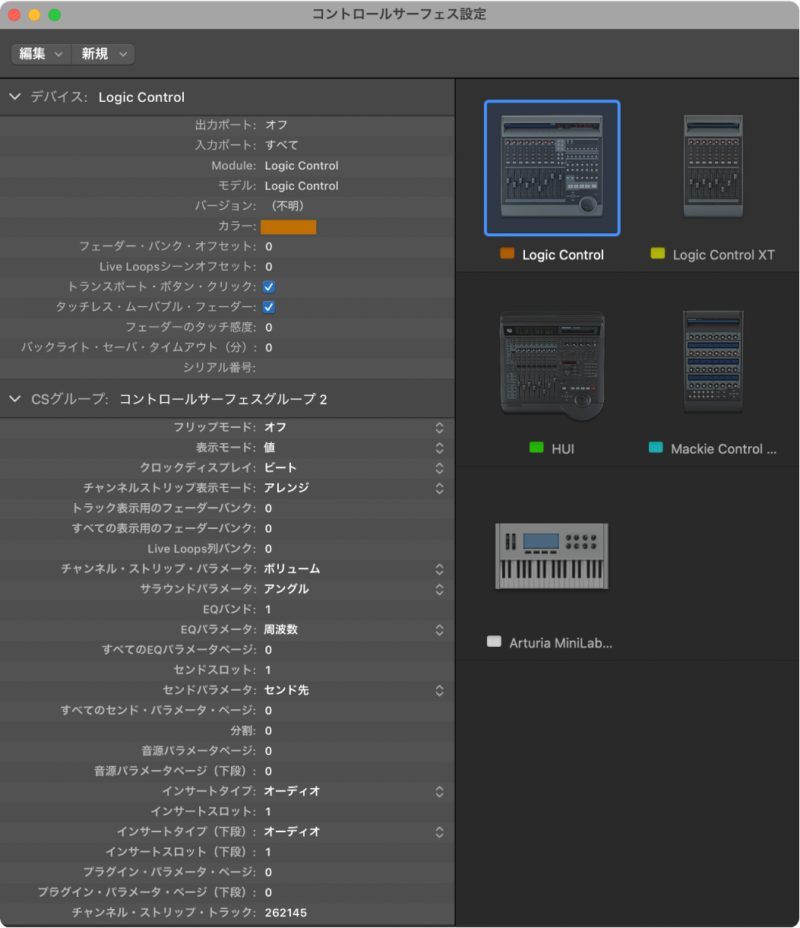Select the Logic Control device icon

[552, 168]
